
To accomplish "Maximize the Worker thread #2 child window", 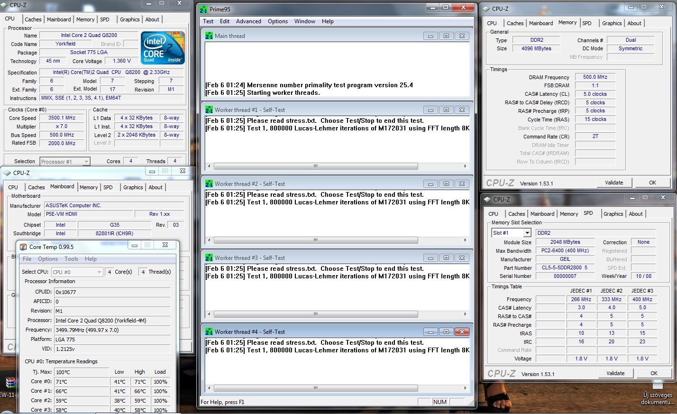I will pos(446,184).
